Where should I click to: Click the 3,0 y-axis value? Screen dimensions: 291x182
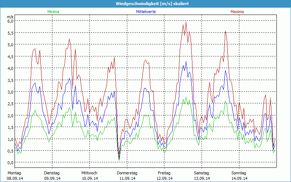coord(11,92)
